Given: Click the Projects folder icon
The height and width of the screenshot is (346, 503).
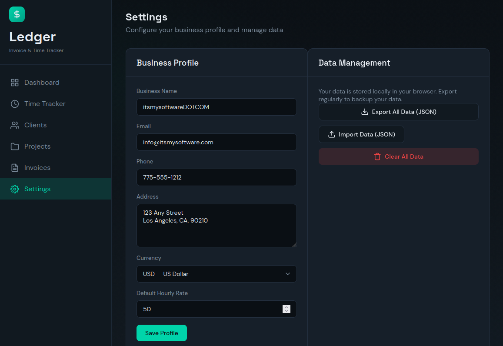Looking at the screenshot, I should point(15,146).
